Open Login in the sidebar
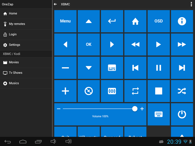The image size is (195, 146). (26, 34)
